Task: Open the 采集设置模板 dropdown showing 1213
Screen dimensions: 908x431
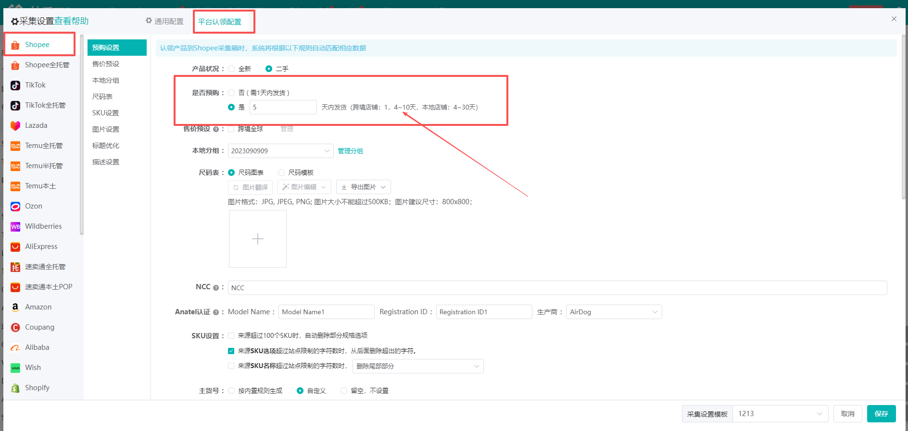Action: (x=780, y=414)
